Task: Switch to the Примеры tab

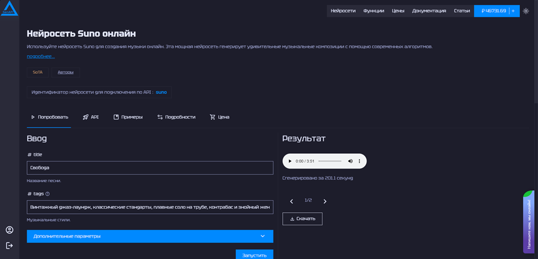Action: click(128, 117)
